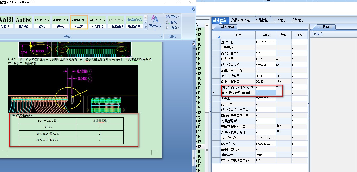Apply the 标题 1 style

click(6, 22)
